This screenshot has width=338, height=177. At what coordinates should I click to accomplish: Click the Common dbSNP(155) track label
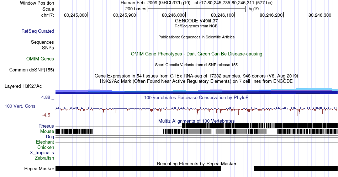31,70
